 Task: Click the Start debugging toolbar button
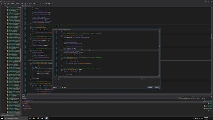coord(48,3)
